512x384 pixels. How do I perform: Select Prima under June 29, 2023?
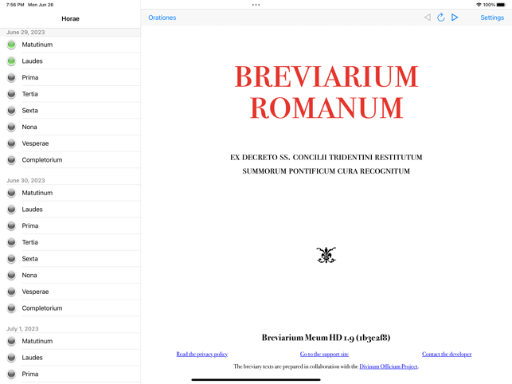[x=70, y=77]
